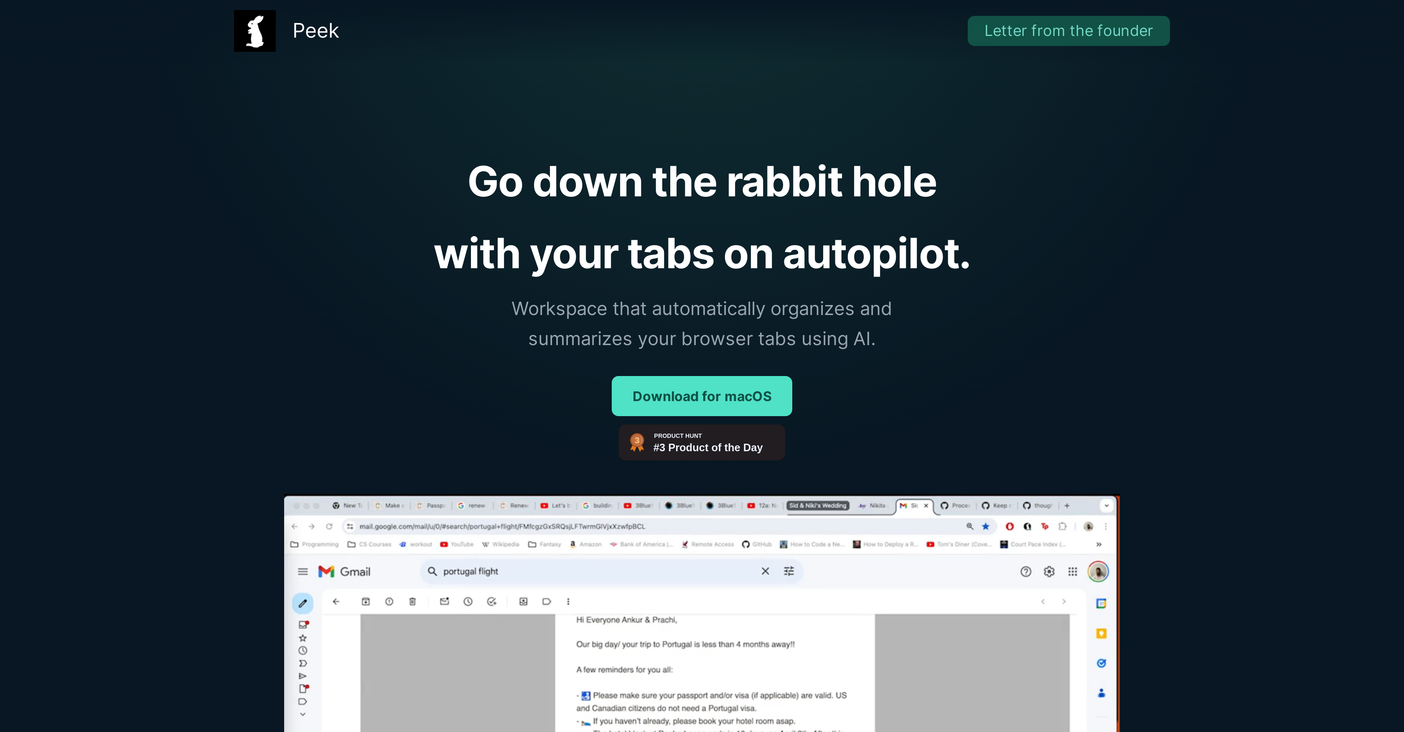
Task: Open Gmail help via the question mark icon
Action: [x=1026, y=571]
